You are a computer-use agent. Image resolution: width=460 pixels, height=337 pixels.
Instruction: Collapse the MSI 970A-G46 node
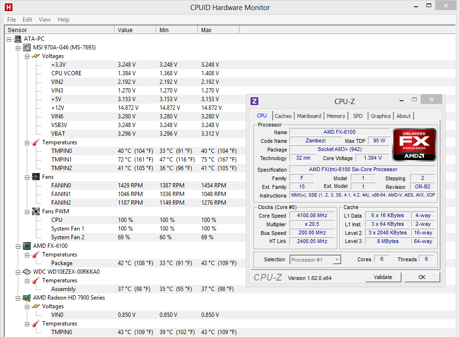tap(18, 48)
